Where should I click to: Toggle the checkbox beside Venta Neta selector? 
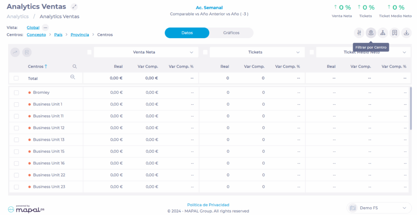89,52
